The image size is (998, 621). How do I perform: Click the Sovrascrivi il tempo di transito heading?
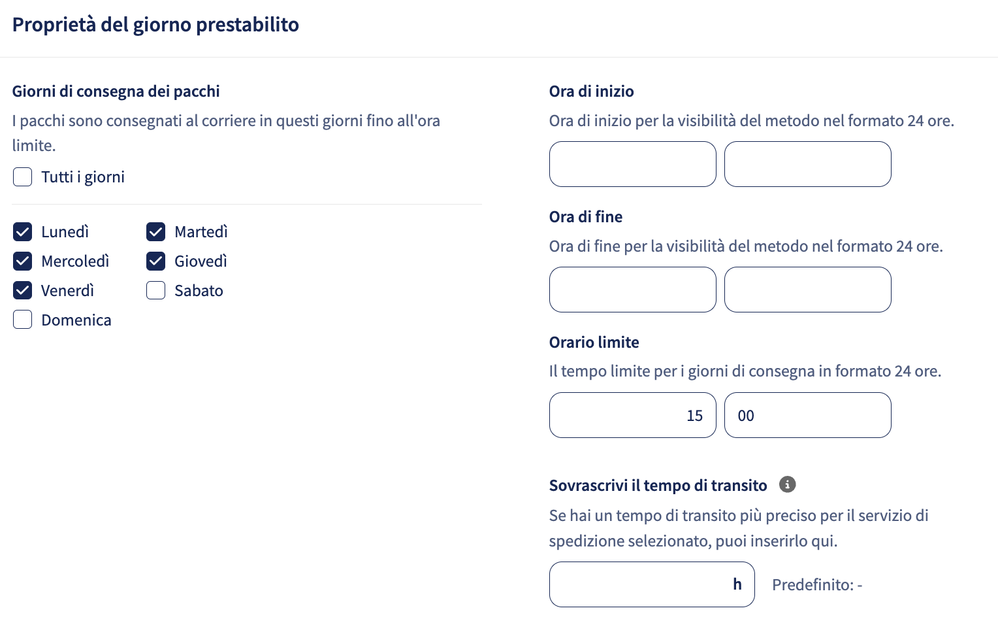[658, 486]
